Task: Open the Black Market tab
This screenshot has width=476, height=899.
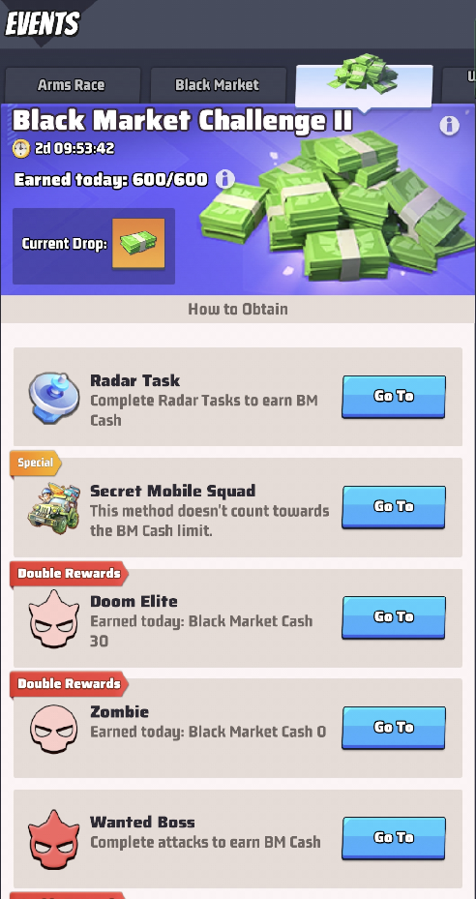Action: (x=218, y=85)
